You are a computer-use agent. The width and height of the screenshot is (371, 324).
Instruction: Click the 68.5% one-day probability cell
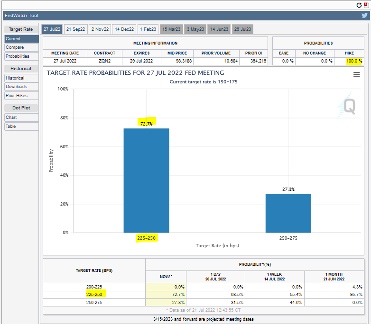(x=215, y=295)
